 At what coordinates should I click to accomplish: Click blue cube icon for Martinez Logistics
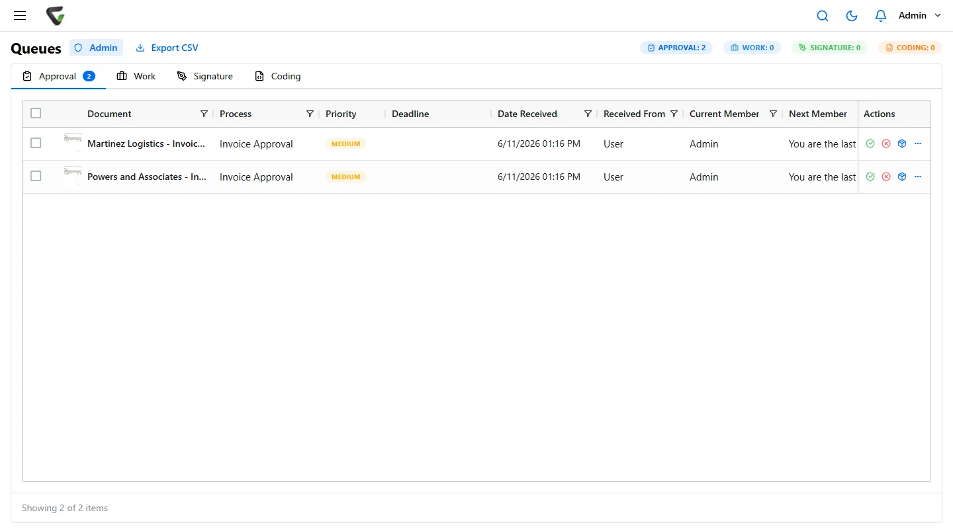(x=902, y=143)
